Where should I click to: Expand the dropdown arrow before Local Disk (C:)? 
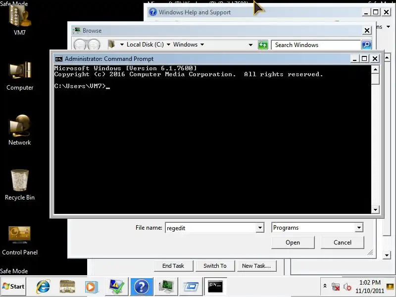pyautogui.click(x=122, y=45)
